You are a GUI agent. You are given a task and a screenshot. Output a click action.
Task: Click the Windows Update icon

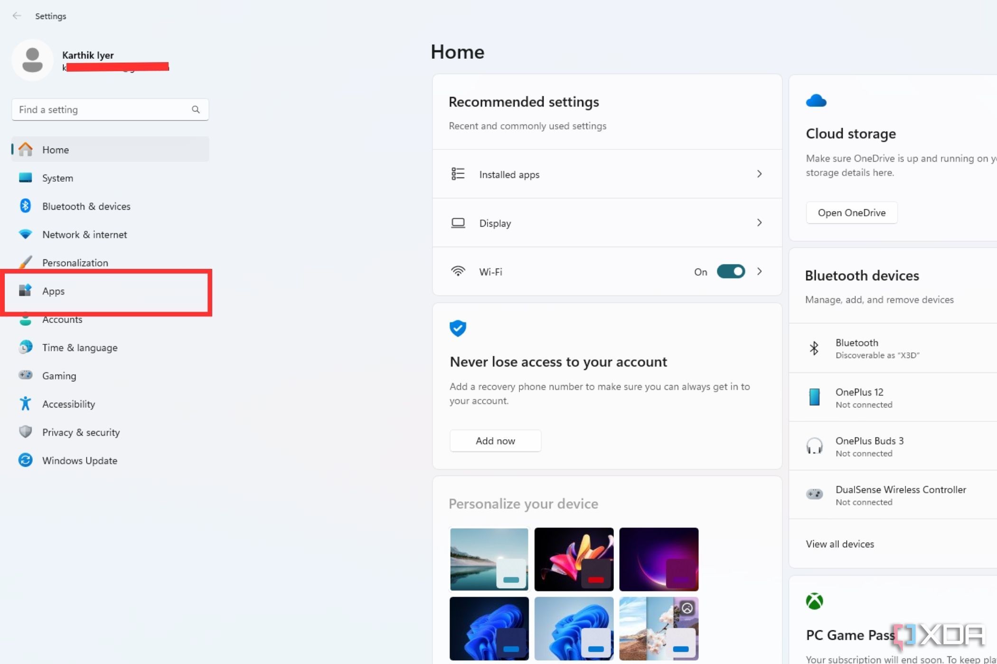[x=25, y=460]
